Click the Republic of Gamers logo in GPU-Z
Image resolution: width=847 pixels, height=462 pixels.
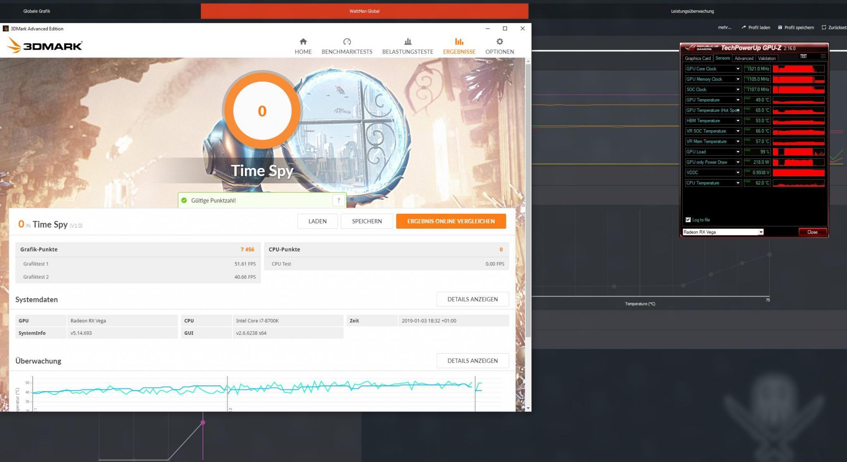[x=701, y=48]
